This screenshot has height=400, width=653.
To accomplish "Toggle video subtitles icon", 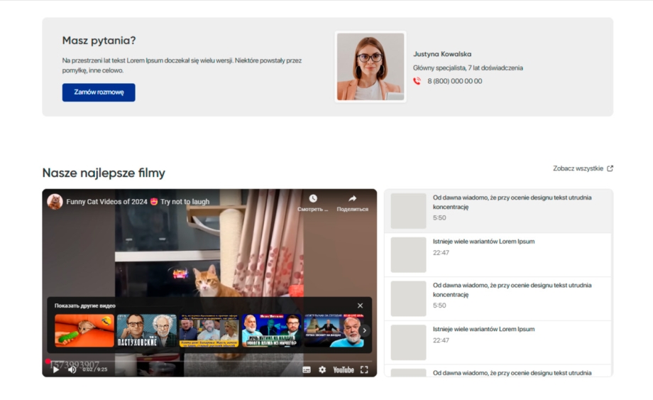I will click(307, 369).
